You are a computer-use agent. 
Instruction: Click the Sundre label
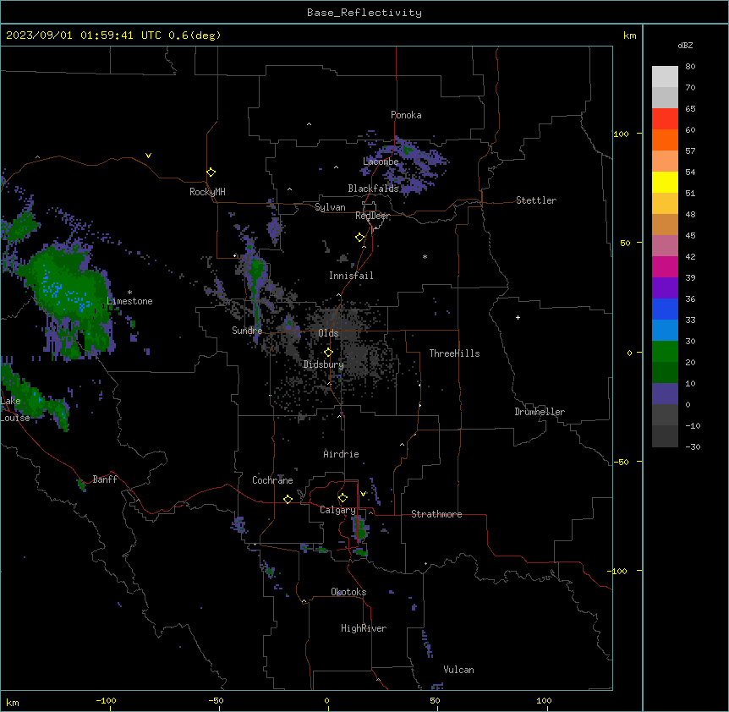click(x=247, y=331)
